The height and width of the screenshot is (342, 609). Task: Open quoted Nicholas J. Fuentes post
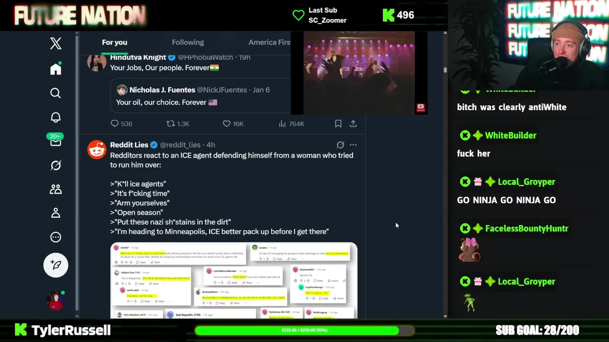point(200,96)
